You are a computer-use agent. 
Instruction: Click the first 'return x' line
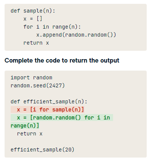pos(36,43)
